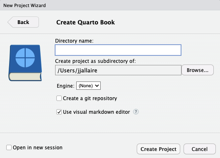This screenshot has height=158, width=220.
Task: Click Create Project button
Action: tap(158, 149)
